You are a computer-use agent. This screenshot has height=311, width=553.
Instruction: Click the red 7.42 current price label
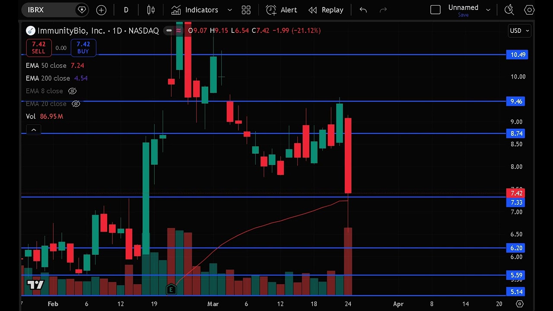pyautogui.click(x=516, y=194)
